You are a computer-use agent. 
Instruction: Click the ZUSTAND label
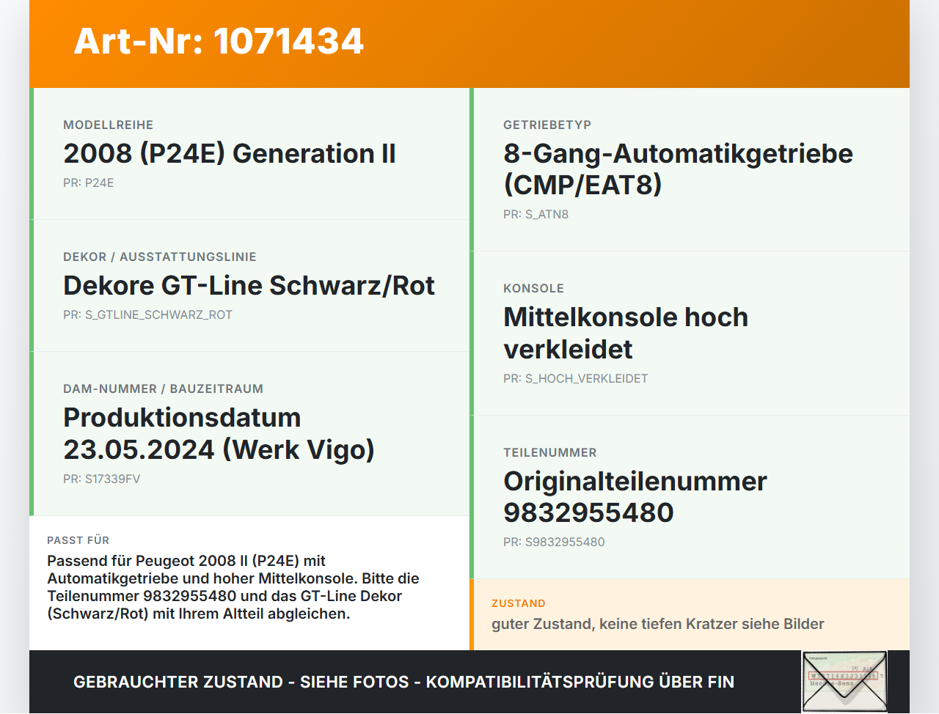519,603
